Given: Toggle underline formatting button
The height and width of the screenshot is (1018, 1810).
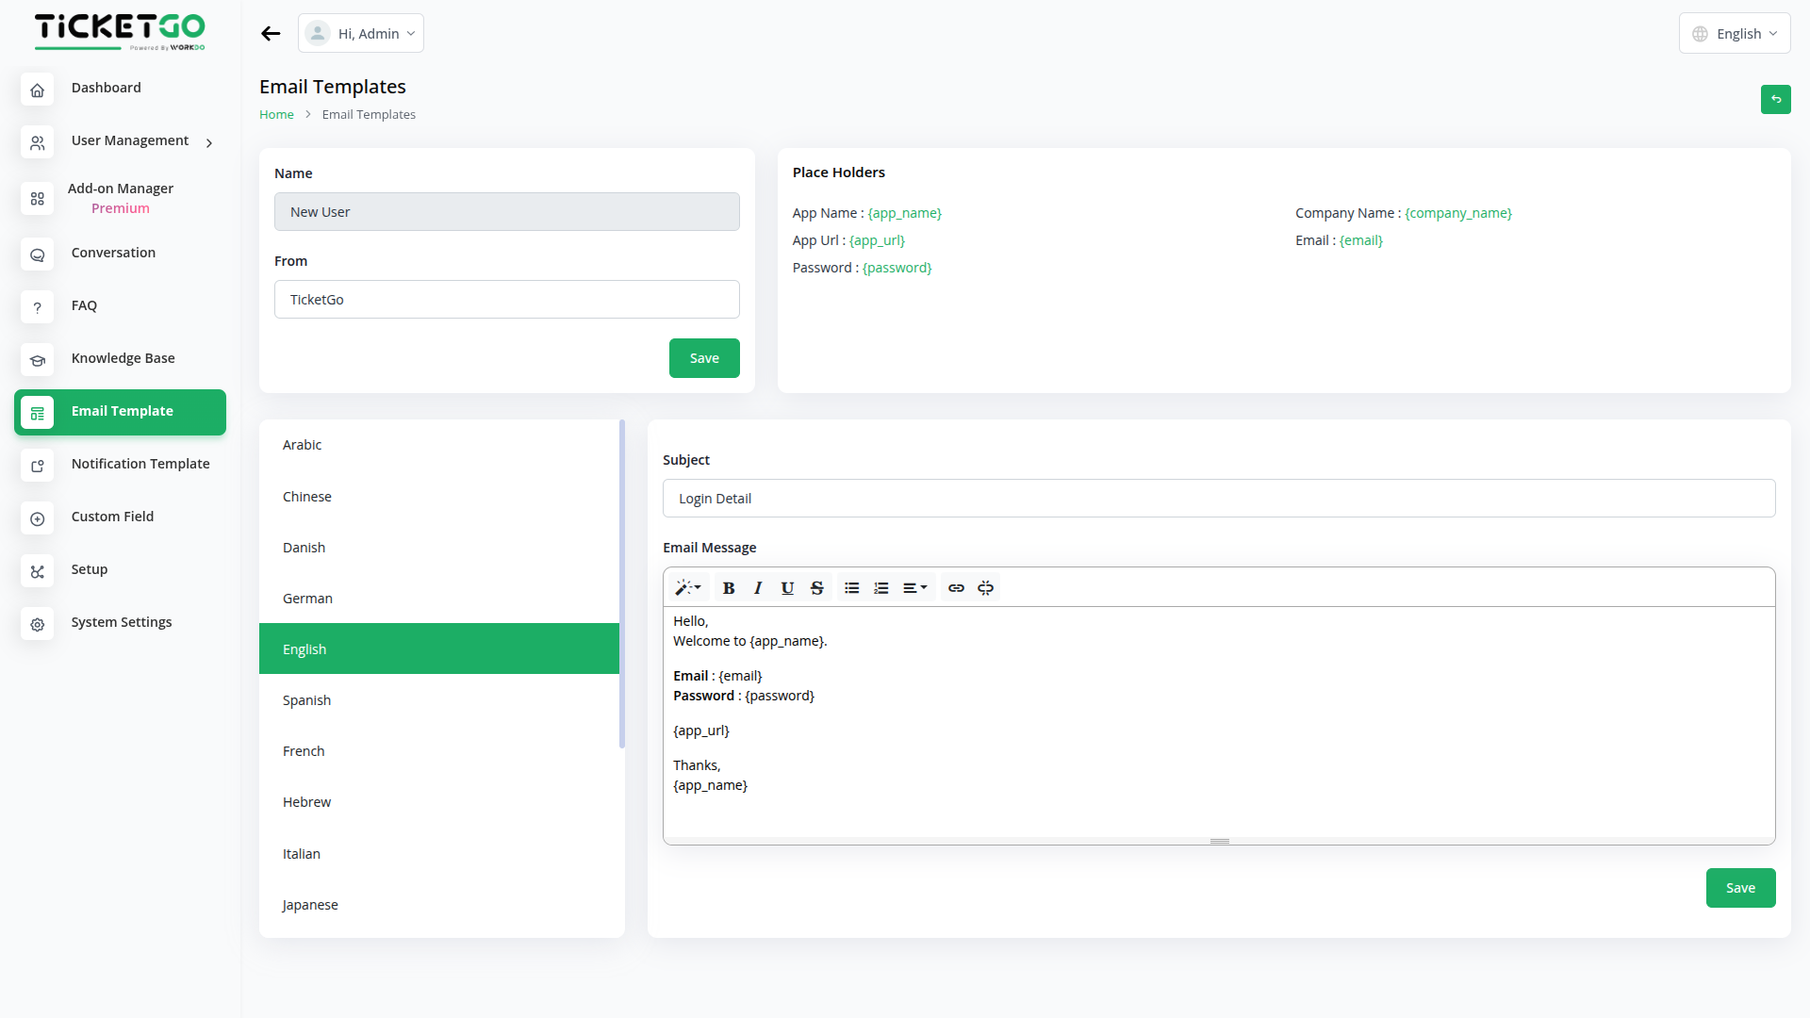Looking at the screenshot, I should (787, 588).
